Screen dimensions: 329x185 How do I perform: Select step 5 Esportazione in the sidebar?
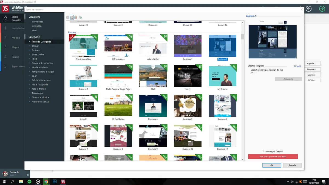12,67
